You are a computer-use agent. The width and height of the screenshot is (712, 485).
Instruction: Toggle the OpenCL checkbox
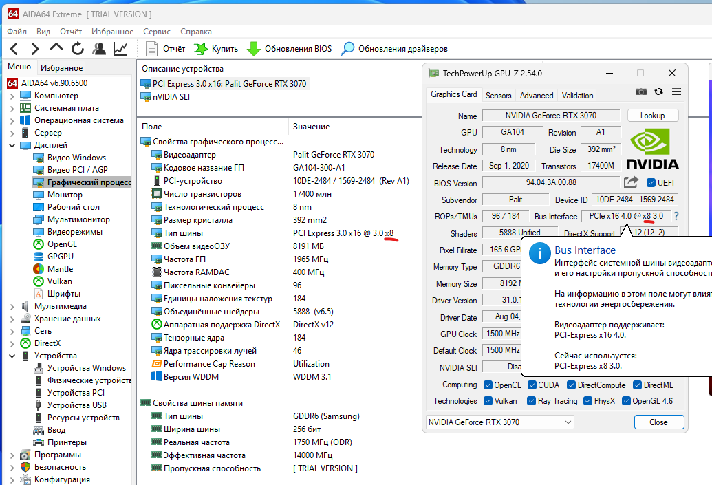(x=488, y=385)
